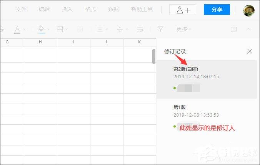Select column J header
The height and width of the screenshot is (165, 260).
point(107,42)
